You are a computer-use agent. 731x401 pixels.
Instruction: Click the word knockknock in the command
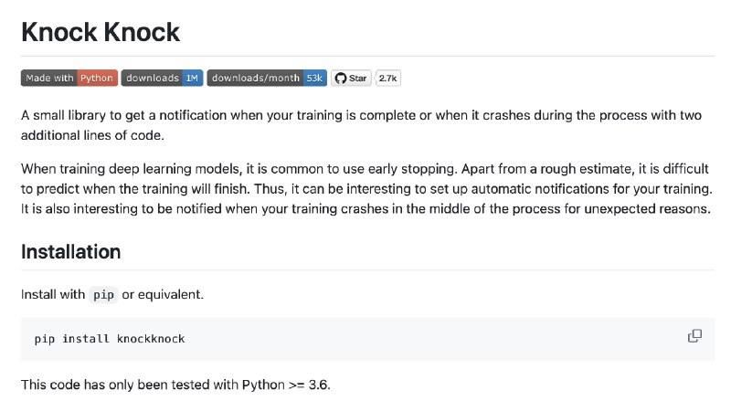[x=151, y=339]
